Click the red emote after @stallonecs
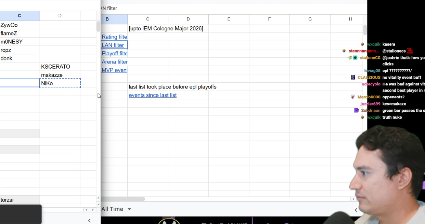425x224 pixels. pos(410,51)
